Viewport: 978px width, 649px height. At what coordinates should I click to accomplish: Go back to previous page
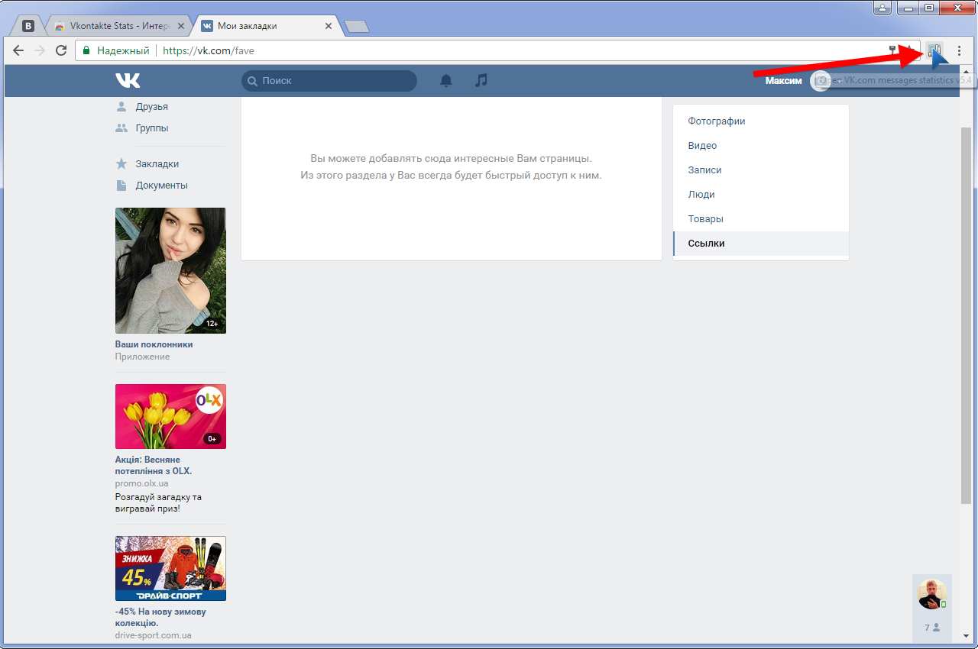18,51
